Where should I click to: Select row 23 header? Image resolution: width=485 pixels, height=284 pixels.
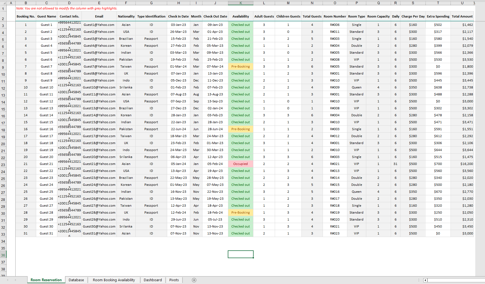pyautogui.click(x=3, y=165)
